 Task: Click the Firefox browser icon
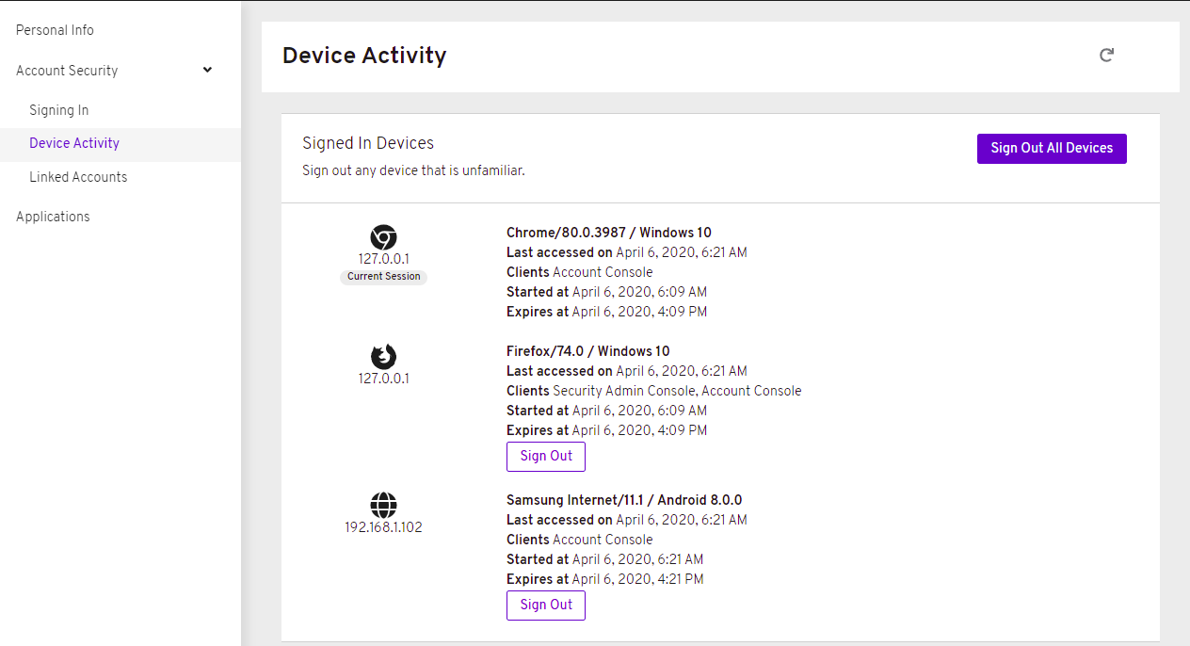pos(383,357)
